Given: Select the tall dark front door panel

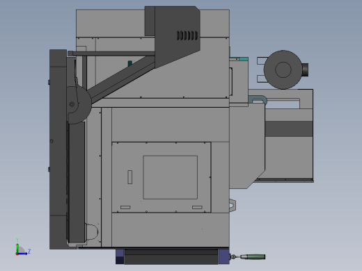Looking at the screenshot, I should click(x=58, y=149).
